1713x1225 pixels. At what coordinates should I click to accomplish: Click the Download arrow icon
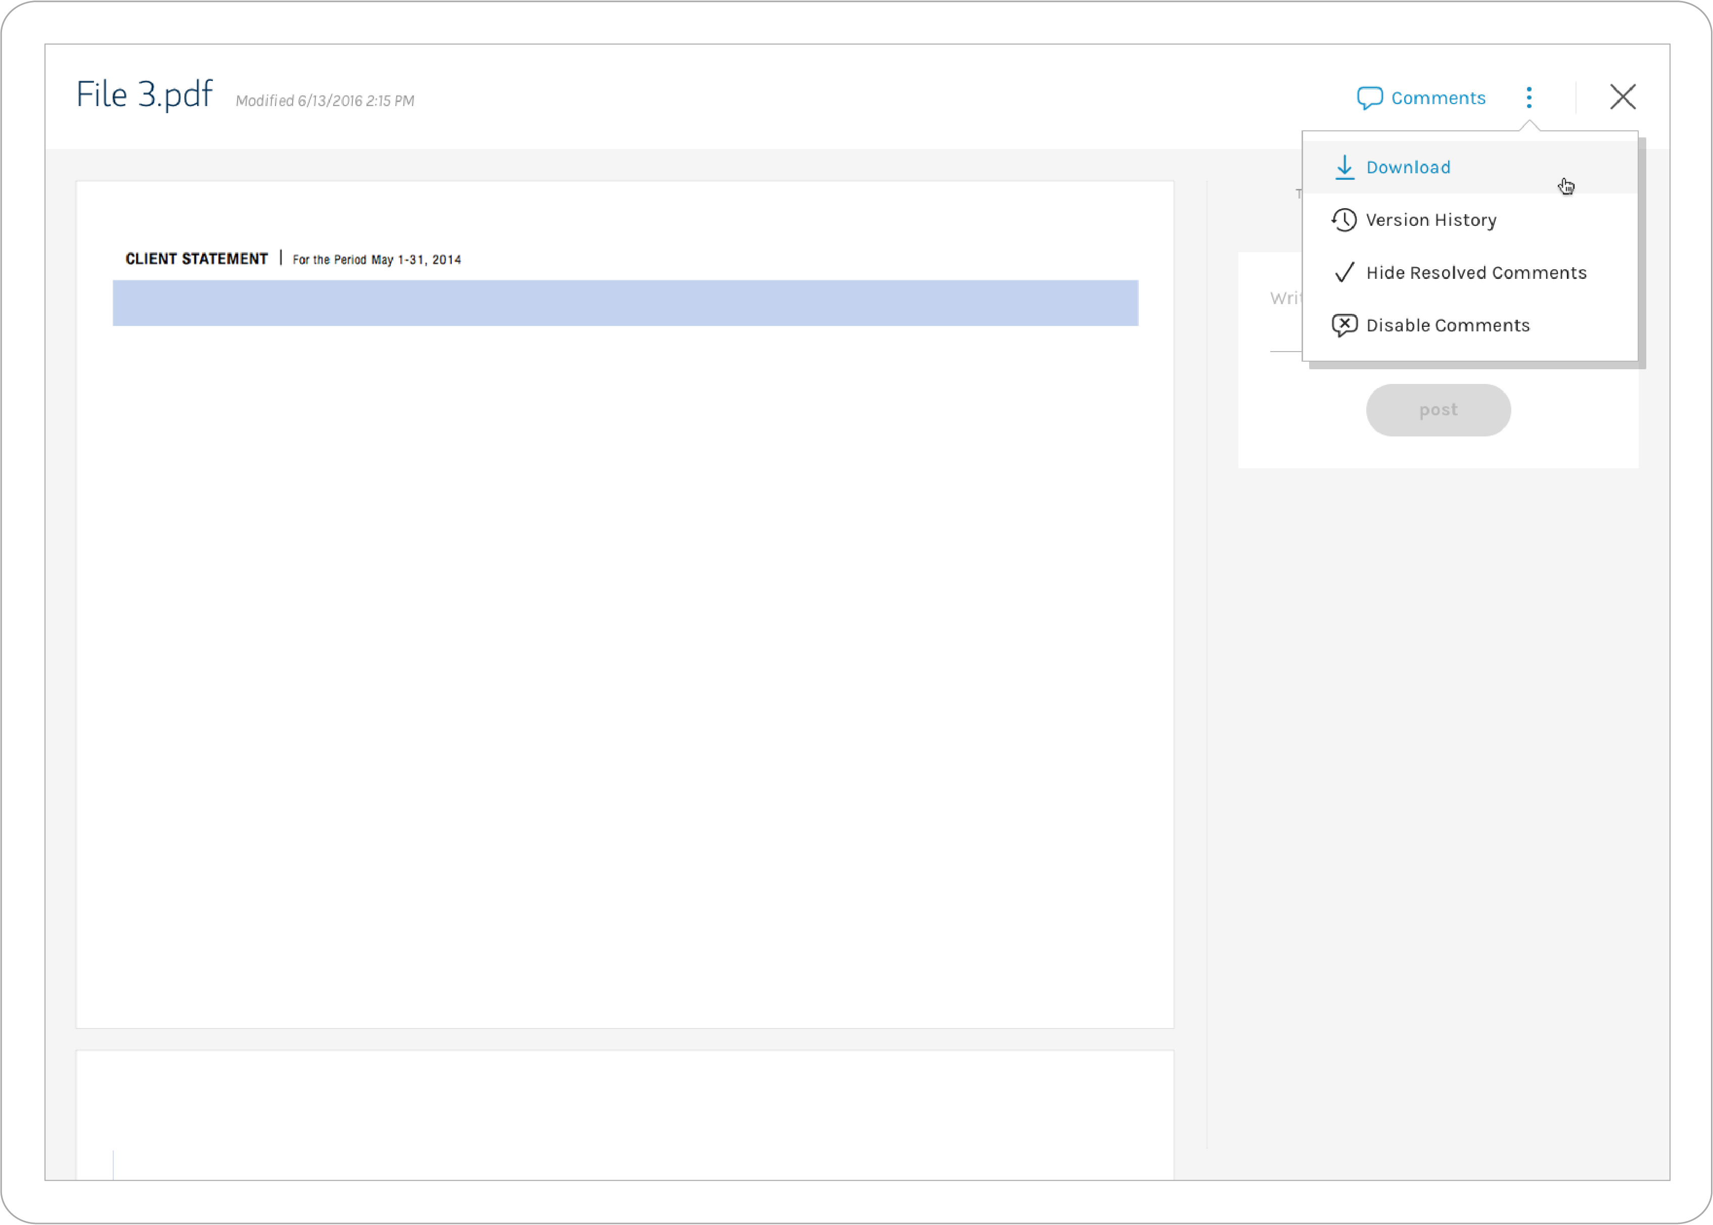coord(1344,167)
